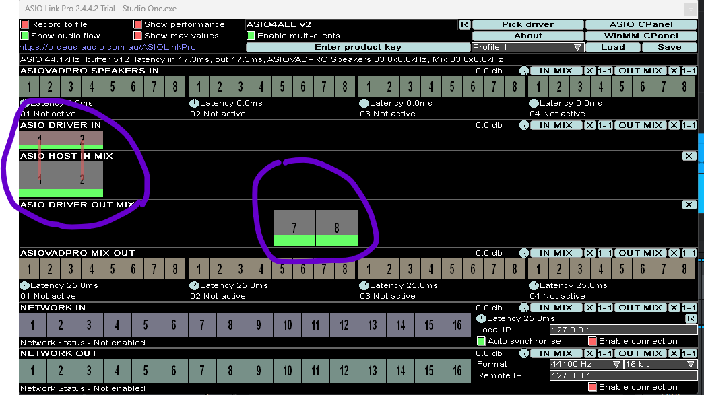The height and width of the screenshot is (395, 704).
Task: Click the NETWORK IN gain knob
Action: point(524,308)
